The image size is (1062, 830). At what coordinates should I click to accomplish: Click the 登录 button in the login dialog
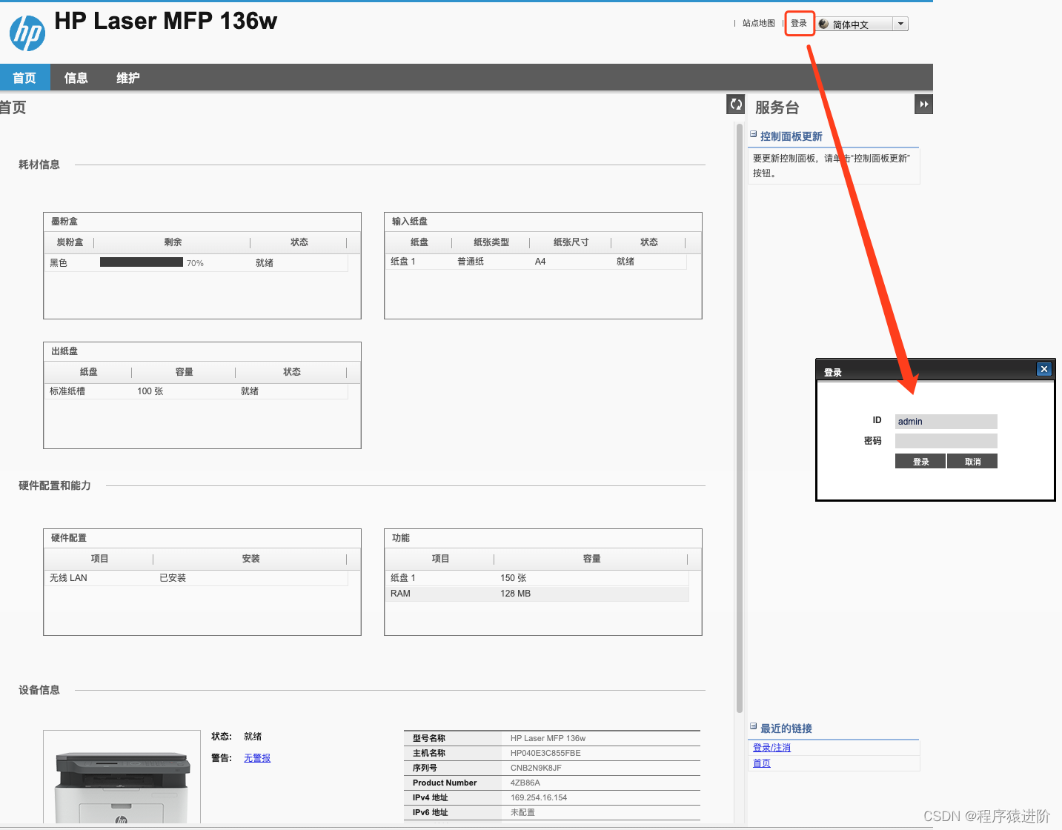[920, 462]
